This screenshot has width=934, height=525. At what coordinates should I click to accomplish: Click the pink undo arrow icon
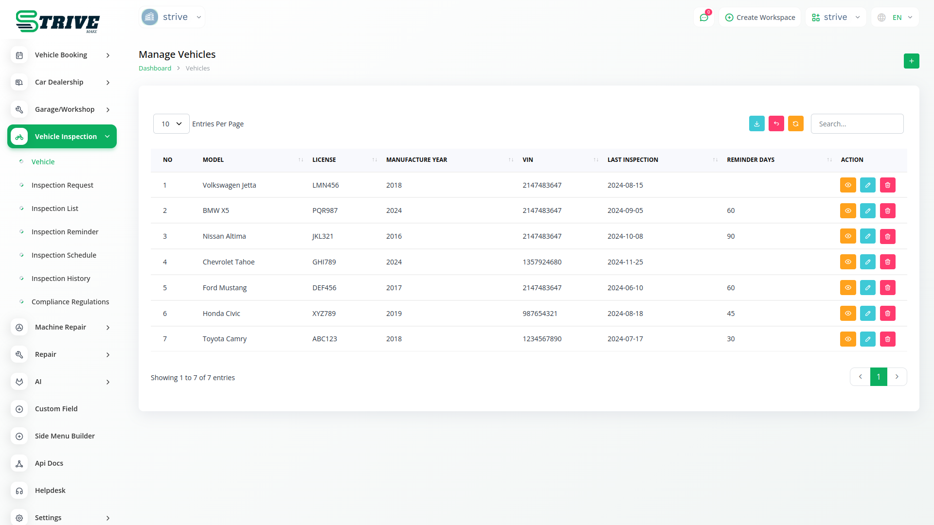(x=776, y=124)
